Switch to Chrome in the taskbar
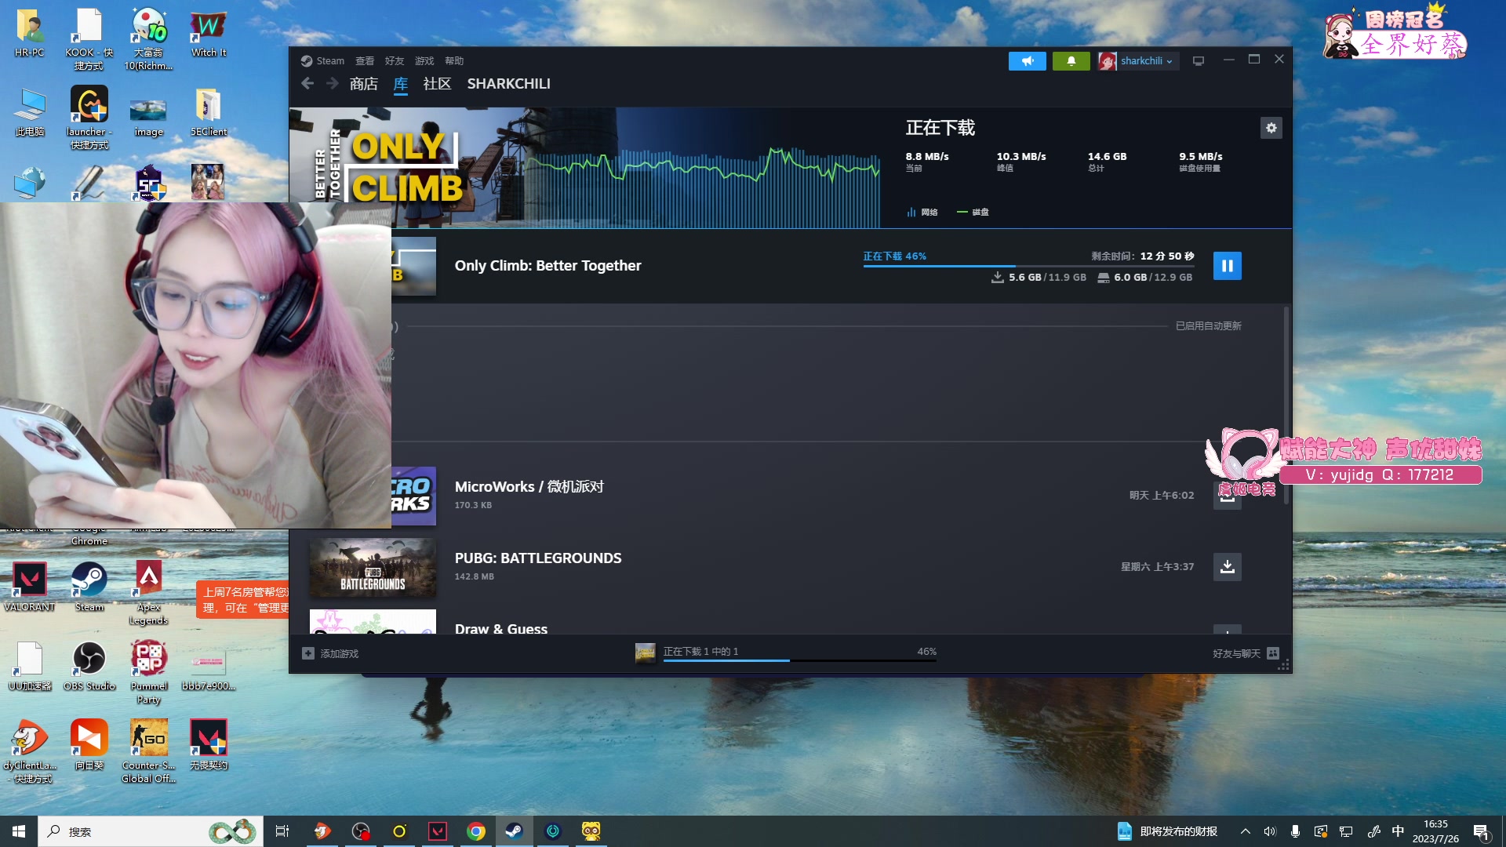This screenshot has height=847, width=1506. coord(476,831)
